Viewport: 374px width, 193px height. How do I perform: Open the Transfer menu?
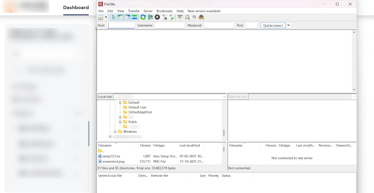click(x=134, y=11)
